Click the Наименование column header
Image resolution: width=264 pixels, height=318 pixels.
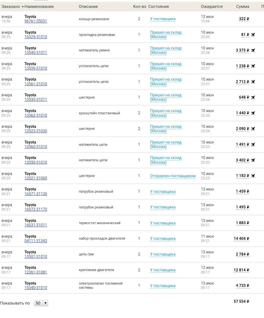point(39,7)
